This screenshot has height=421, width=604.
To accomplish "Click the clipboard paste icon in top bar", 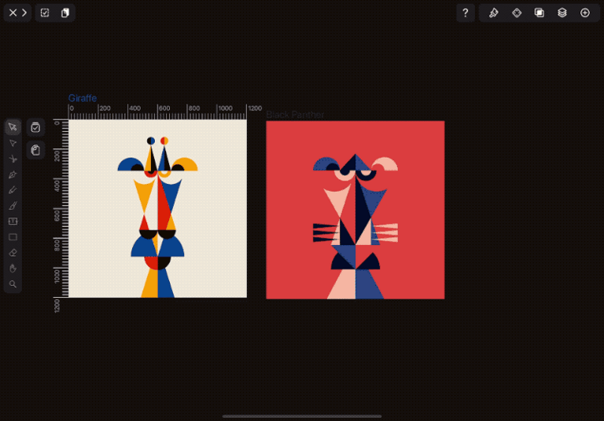I will 65,13.
